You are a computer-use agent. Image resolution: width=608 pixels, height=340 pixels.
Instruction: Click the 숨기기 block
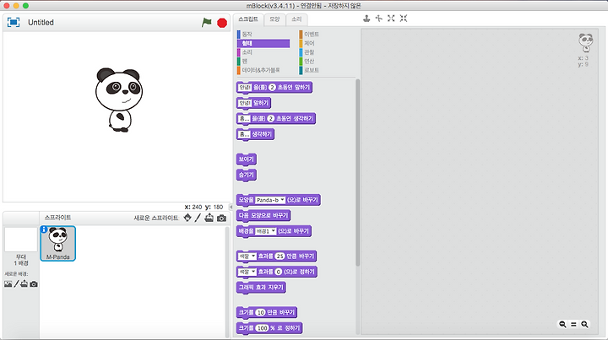click(x=247, y=175)
